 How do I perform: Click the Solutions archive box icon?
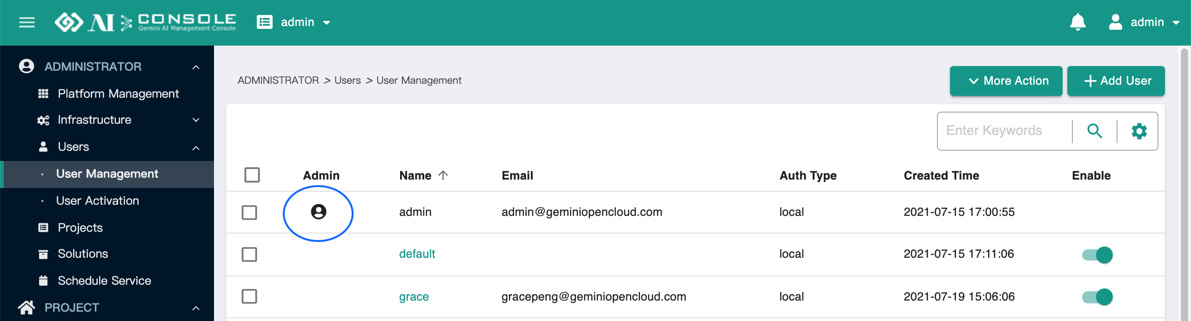[x=43, y=254]
